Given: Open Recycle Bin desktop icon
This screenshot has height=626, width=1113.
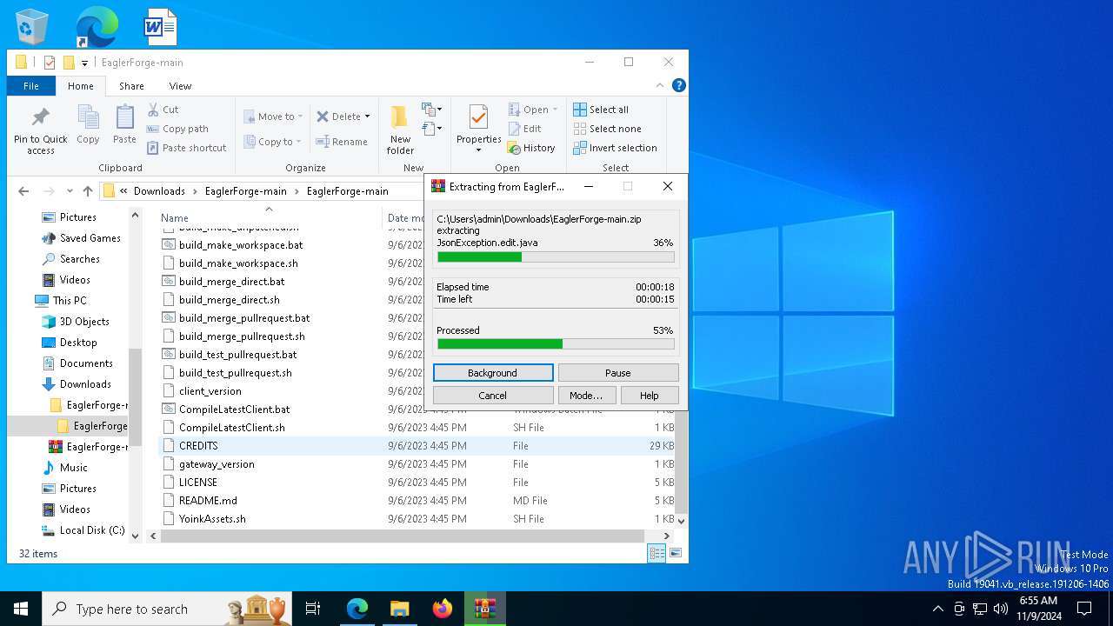Looking at the screenshot, I should [x=32, y=26].
